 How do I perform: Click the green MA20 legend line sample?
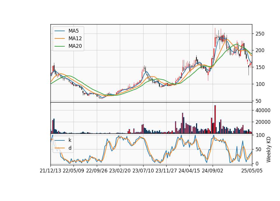[x=60, y=46]
